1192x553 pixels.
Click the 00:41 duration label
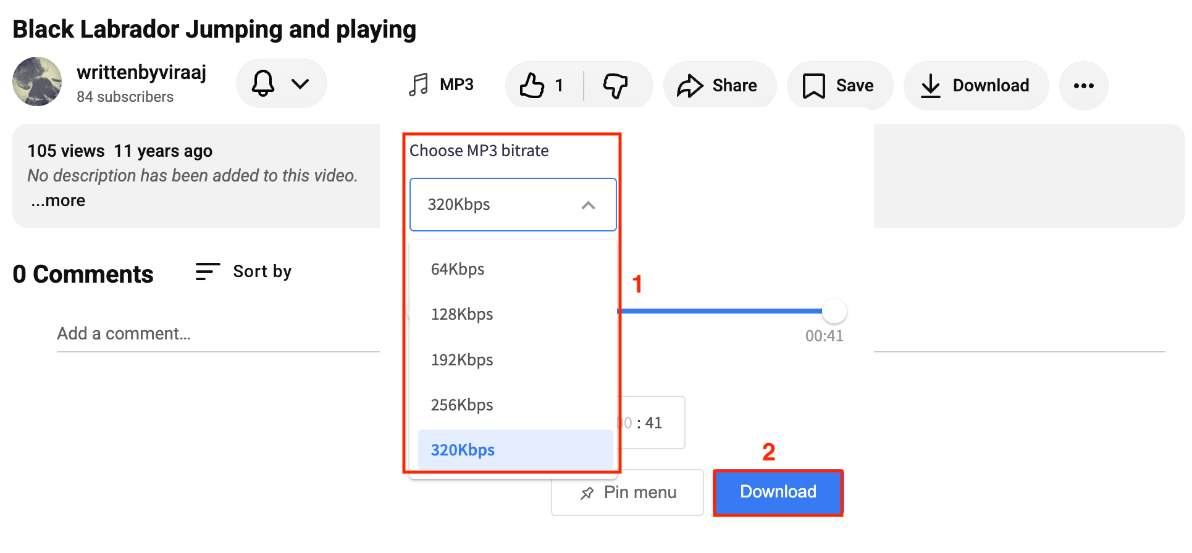824,336
